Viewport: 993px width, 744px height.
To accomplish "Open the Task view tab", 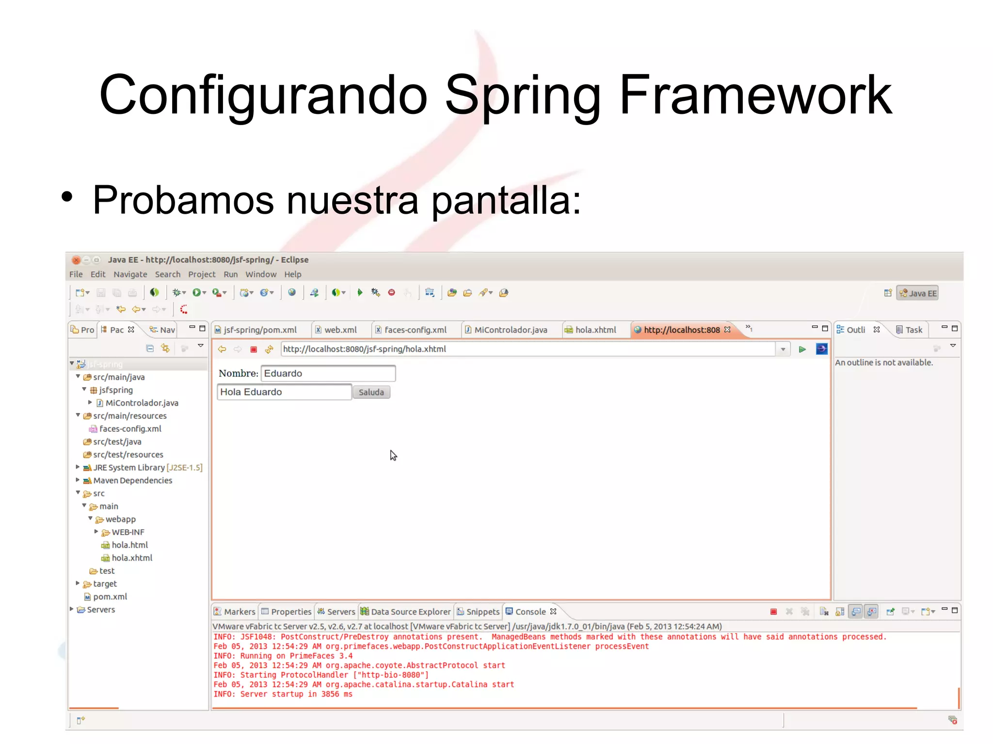I will click(x=909, y=330).
